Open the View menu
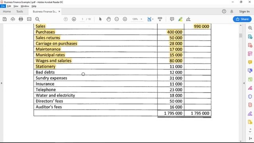Viewport: 254px width, 143px height. coord(16,6)
